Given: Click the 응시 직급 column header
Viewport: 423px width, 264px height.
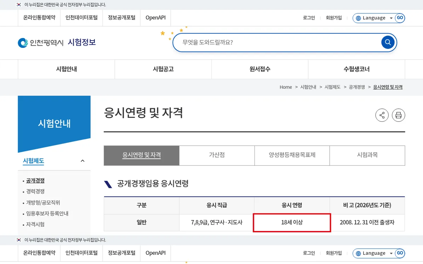Looking at the screenshot, I should pos(217,205).
